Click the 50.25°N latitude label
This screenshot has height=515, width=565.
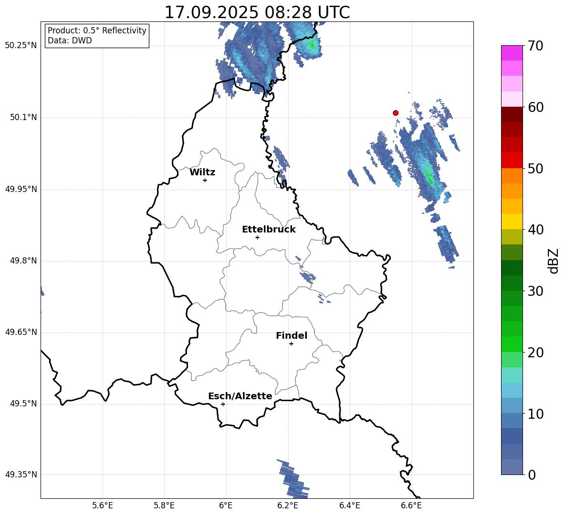21,46
